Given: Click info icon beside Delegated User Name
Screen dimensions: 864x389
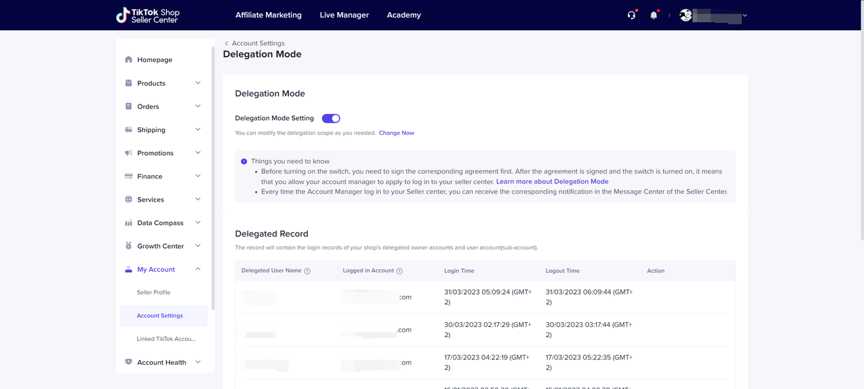Looking at the screenshot, I should point(307,271).
